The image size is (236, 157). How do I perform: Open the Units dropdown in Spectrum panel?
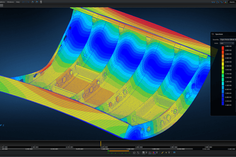[x=227, y=43]
